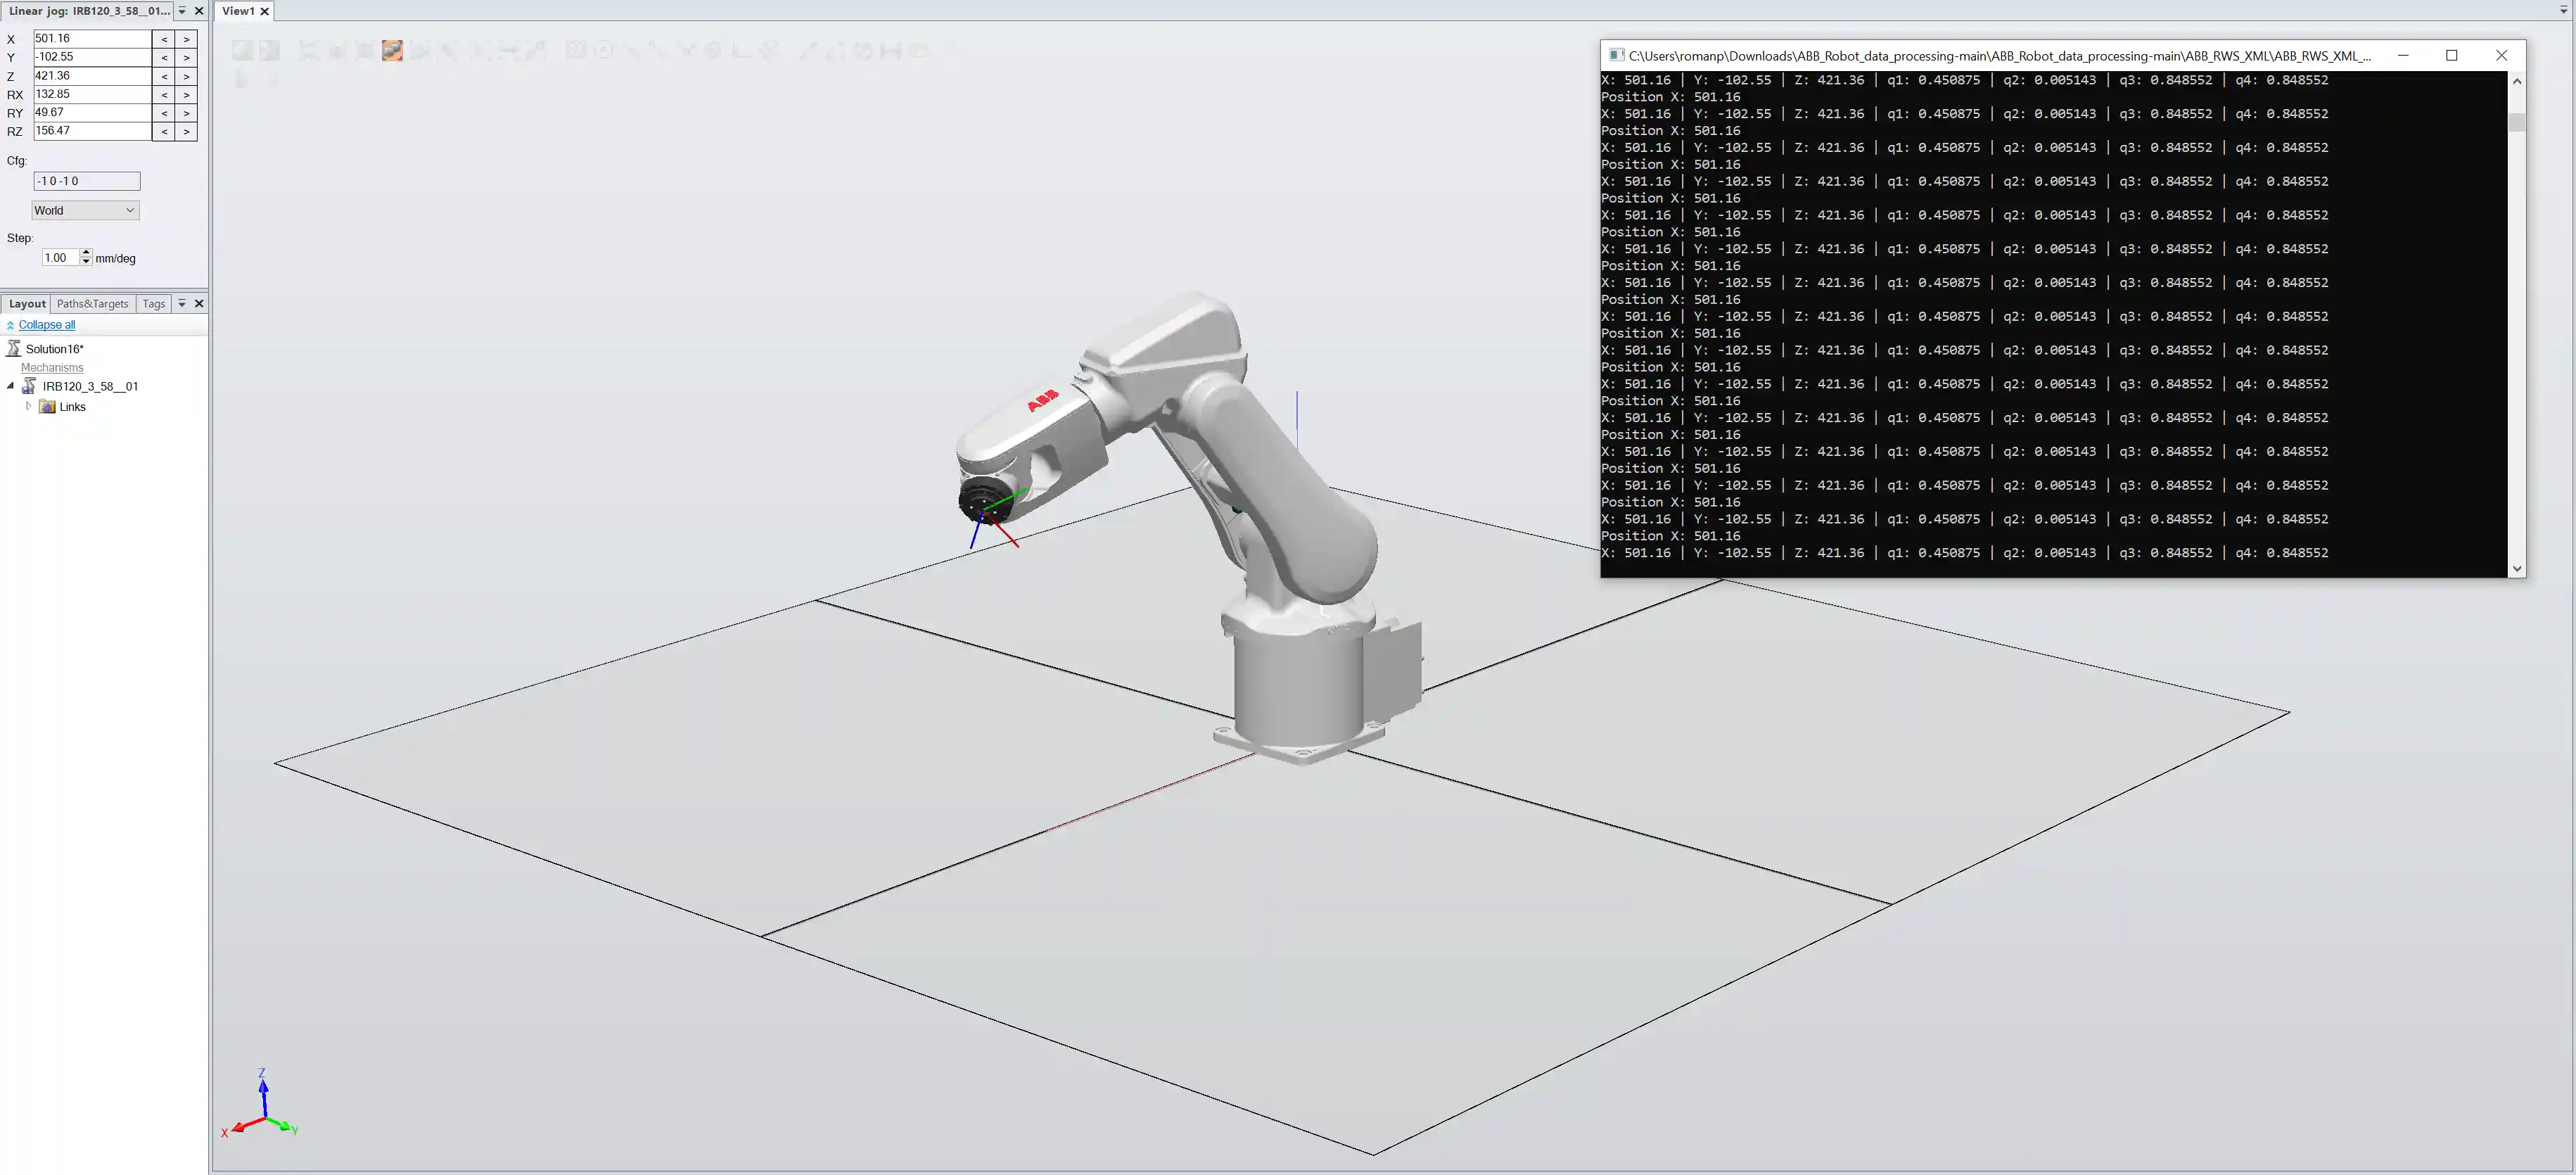Viewport: 2576px width, 1175px height.
Task: Increase Step value with up arrow
Action: [86, 253]
